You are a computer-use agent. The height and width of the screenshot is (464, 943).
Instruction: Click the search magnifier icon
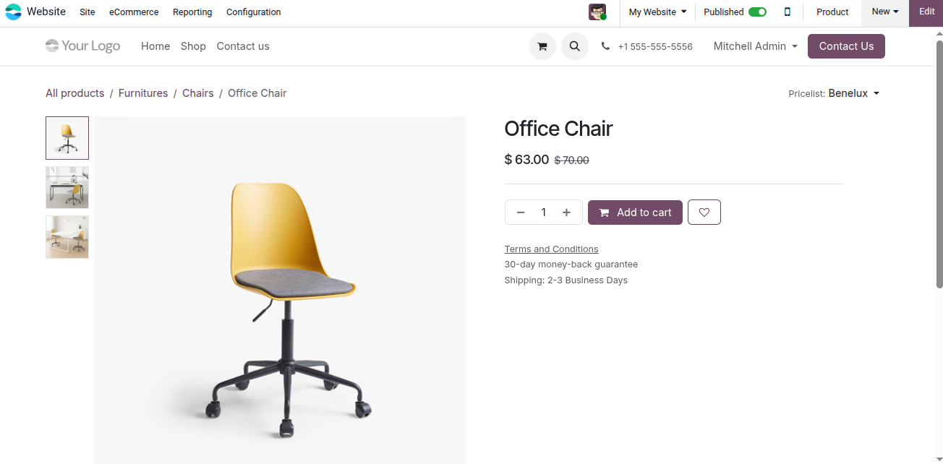click(x=575, y=46)
